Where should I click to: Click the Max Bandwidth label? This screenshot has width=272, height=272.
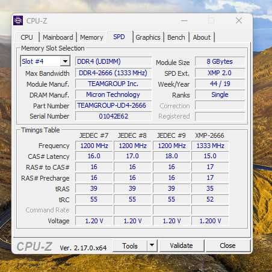(48, 73)
